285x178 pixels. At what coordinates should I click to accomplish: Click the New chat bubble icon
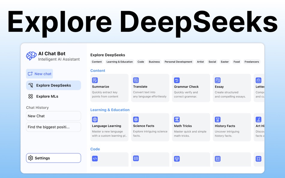pyautogui.click(x=30, y=74)
